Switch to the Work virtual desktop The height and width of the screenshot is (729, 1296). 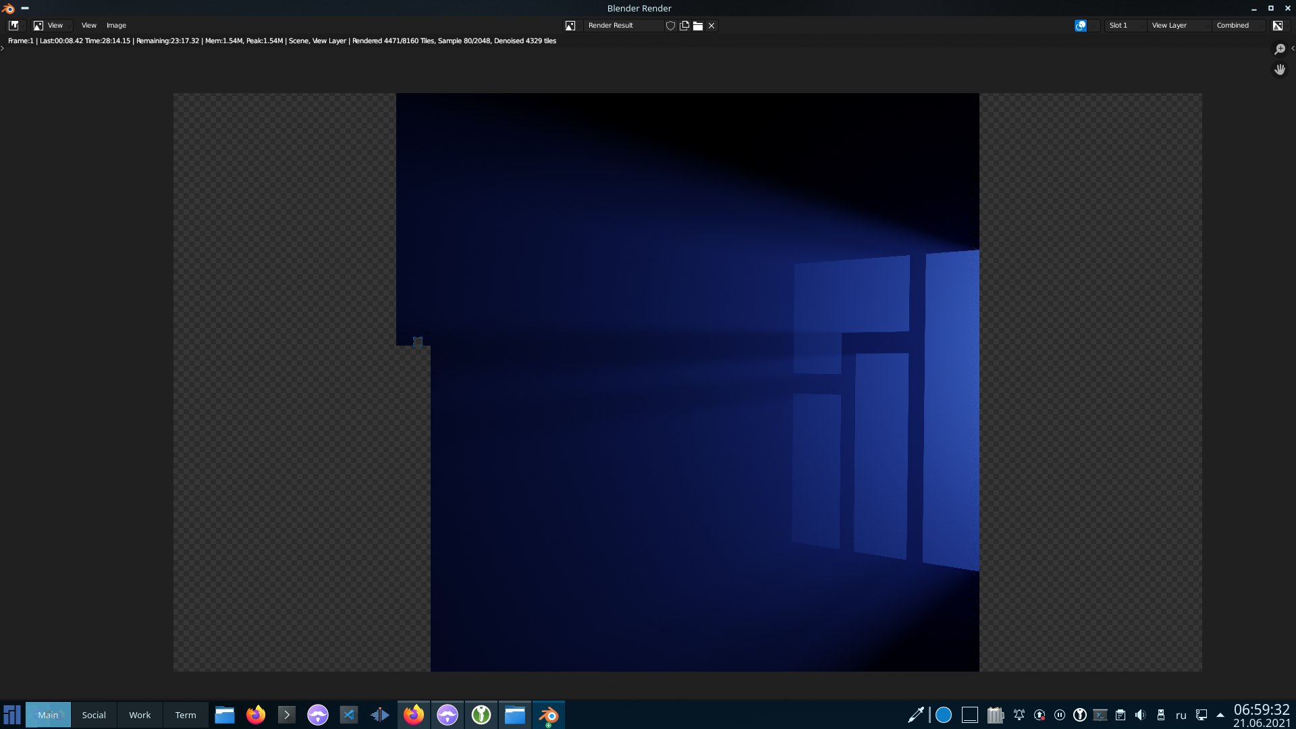click(x=140, y=715)
